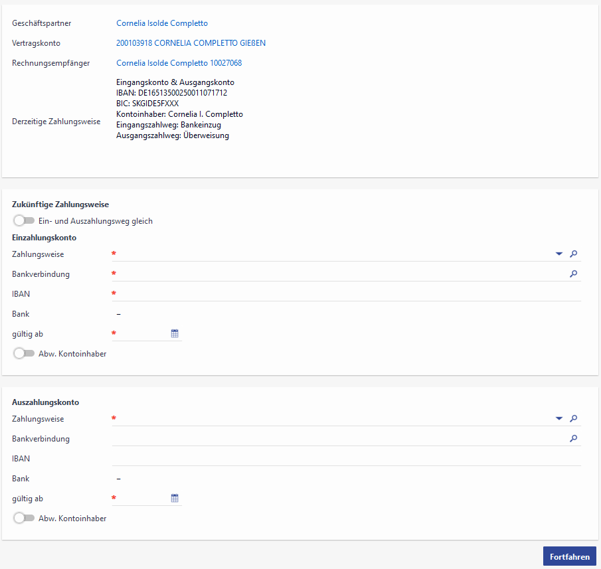Click search icon for Auszahlungskonto Zahlungsweise

pos(574,418)
